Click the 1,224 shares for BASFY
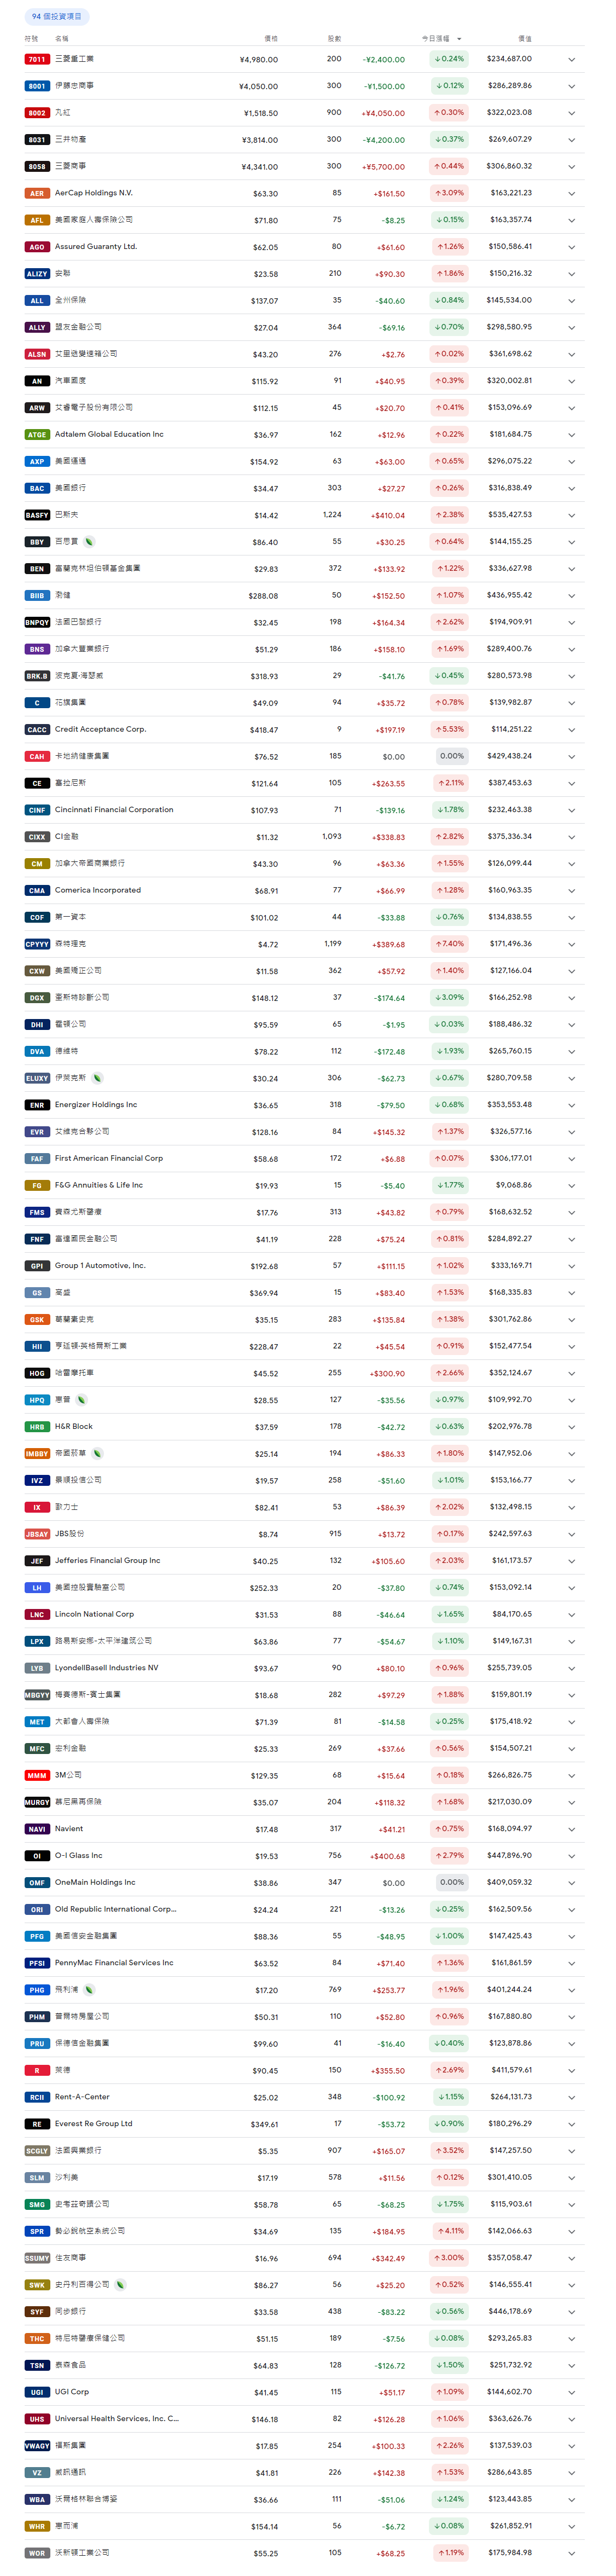Image resolution: width=616 pixels, height=2576 pixels. coord(332,515)
